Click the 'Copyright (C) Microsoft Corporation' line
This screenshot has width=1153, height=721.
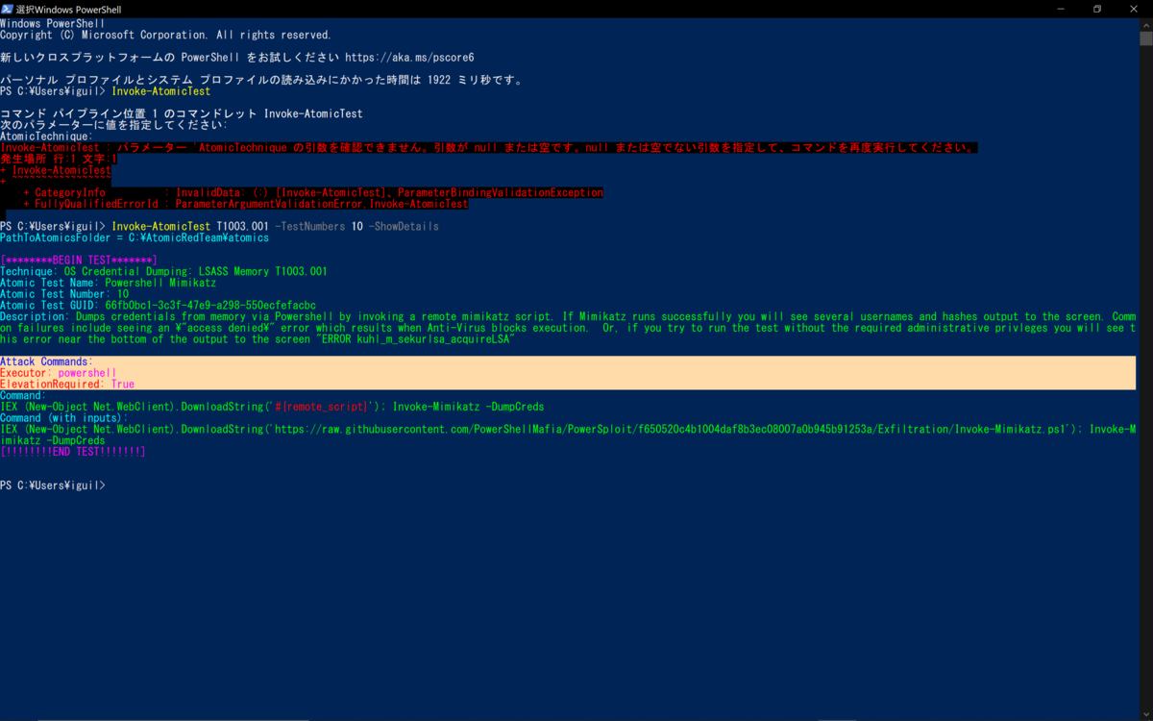165,35
